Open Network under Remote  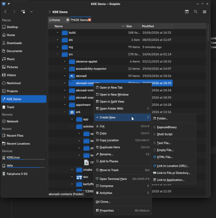coord(24,121)
